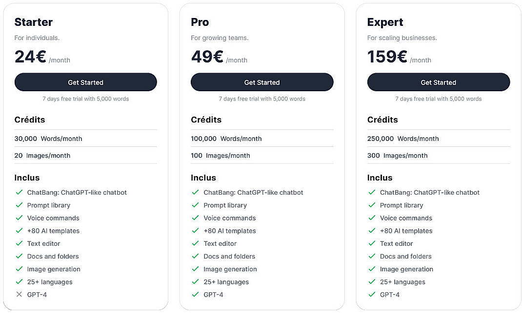Click the GPT-4 checkmark in the Expert plan
The image size is (522, 321).
pos(372,295)
